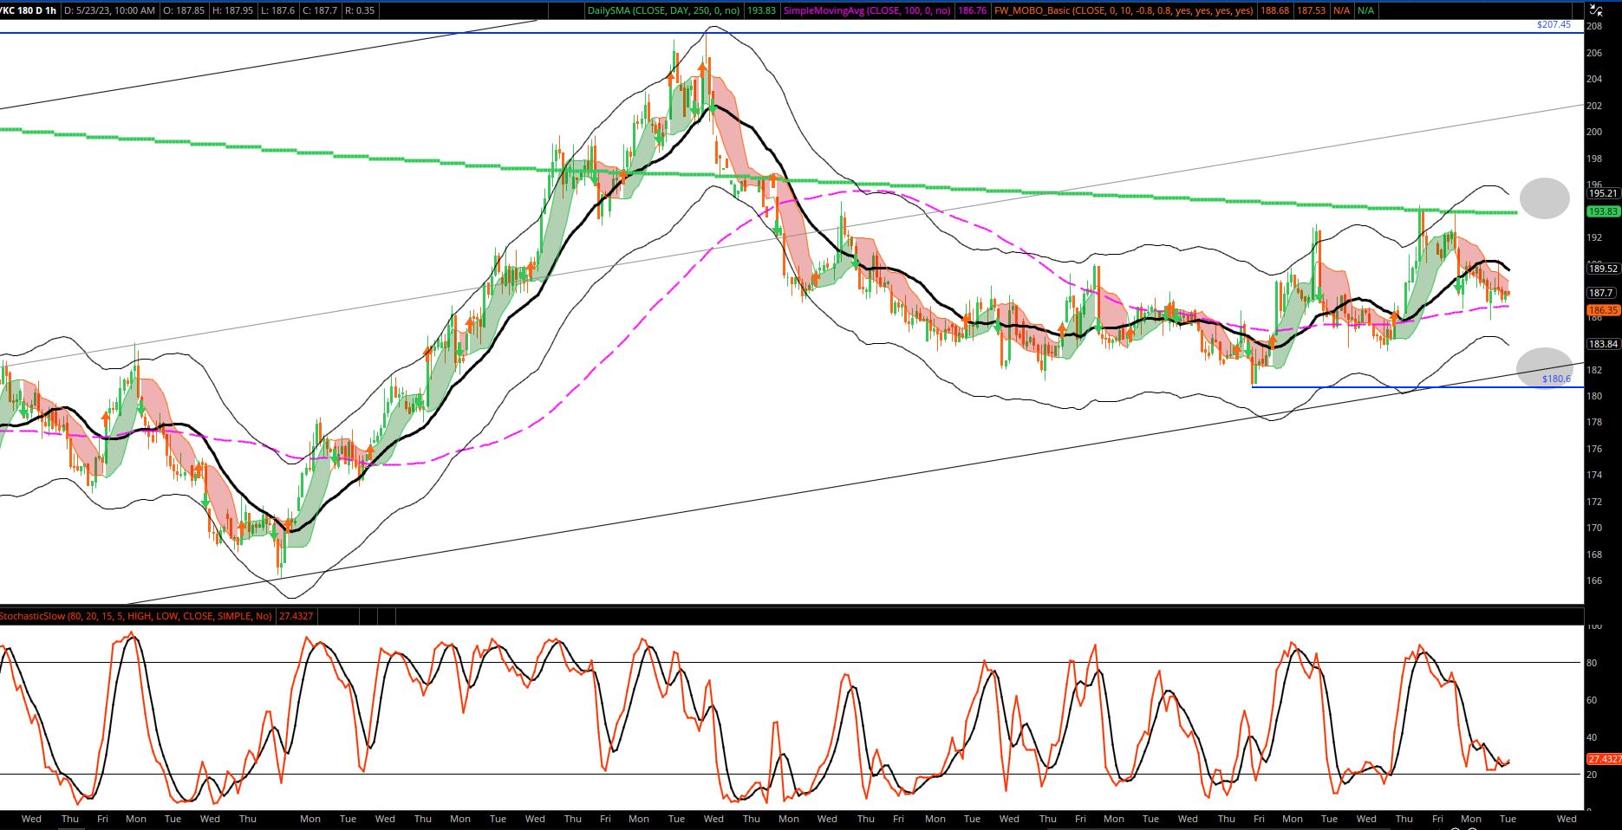Select the FW_MOBO_Basic study label
This screenshot has height=830, width=1622.
tap(1123, 10)
